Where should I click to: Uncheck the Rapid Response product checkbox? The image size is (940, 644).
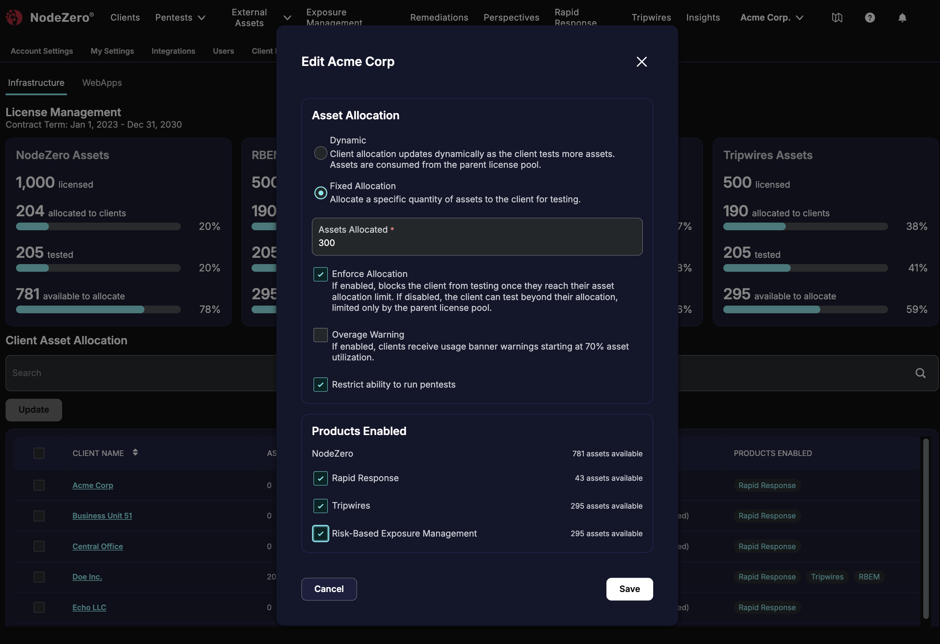tap(320, 478)
